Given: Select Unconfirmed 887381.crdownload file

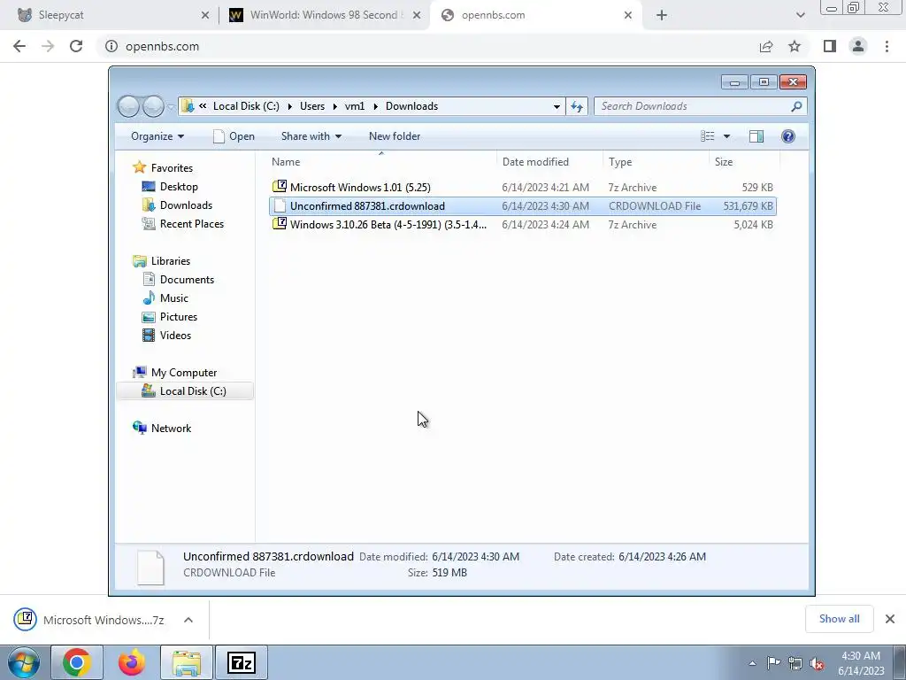Looking at the screenshot, I should coord(522,205).
